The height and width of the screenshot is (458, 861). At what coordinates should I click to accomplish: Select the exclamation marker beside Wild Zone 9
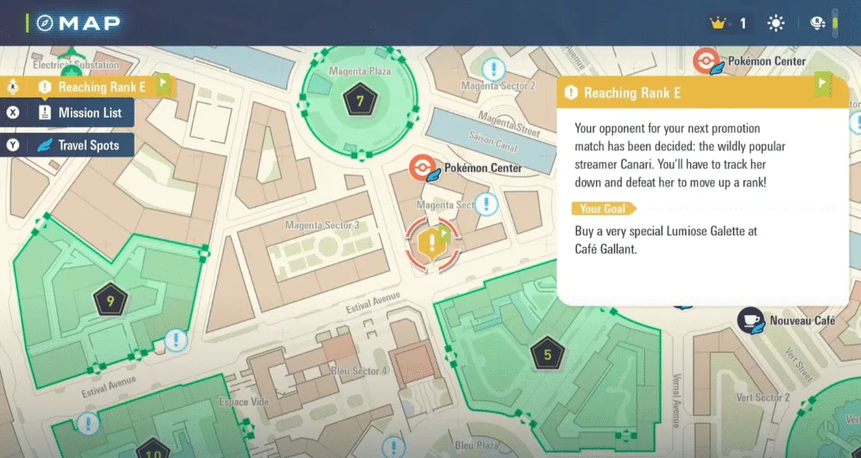pos(175,340)
